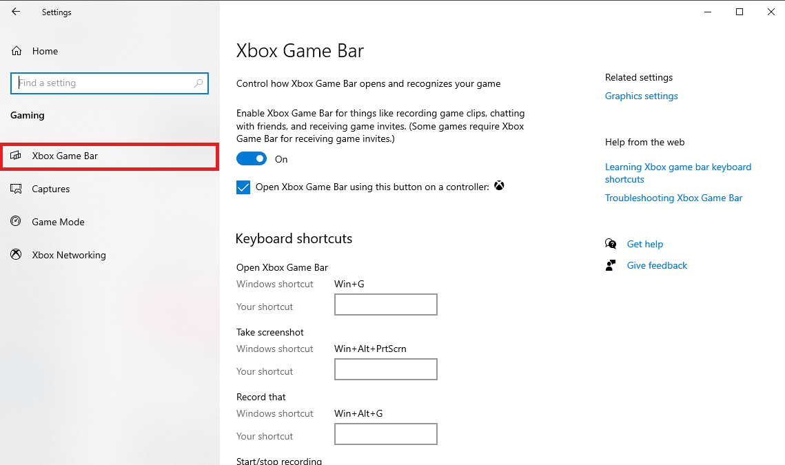Open the Xbox Networking section
The width and height of the screenshot is (785, 465).
[x=110, y=255]
